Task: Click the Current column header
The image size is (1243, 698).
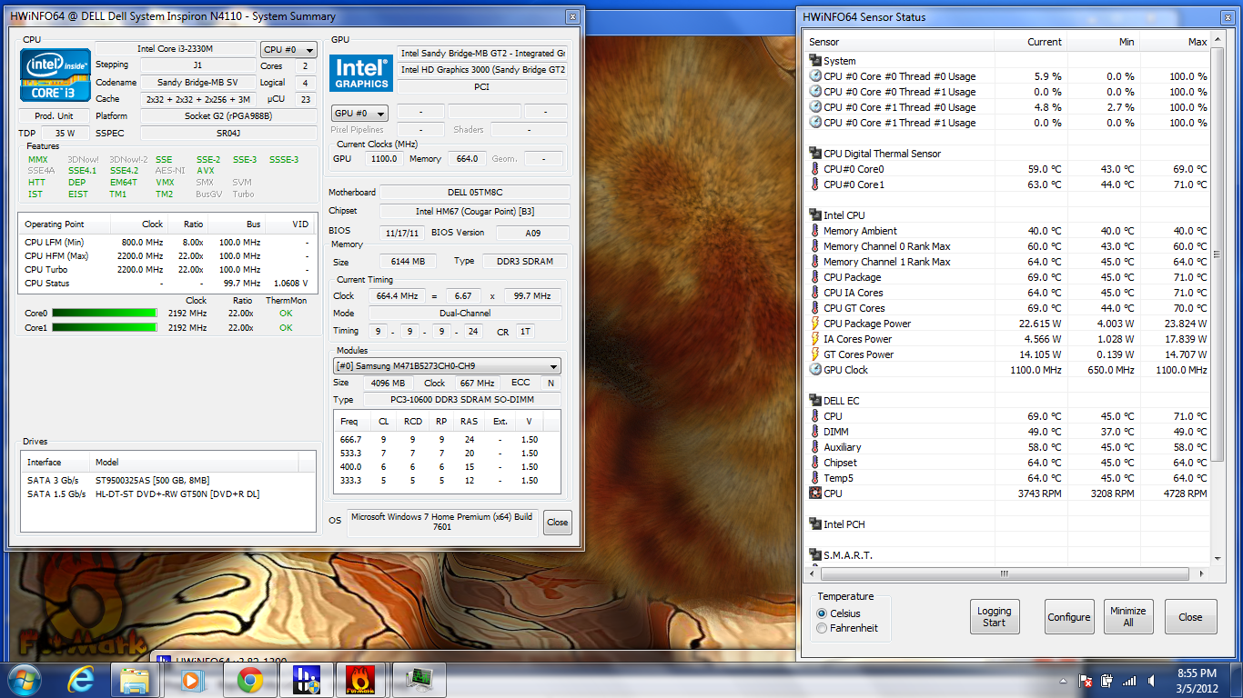Action: (x=1030, y=42)
